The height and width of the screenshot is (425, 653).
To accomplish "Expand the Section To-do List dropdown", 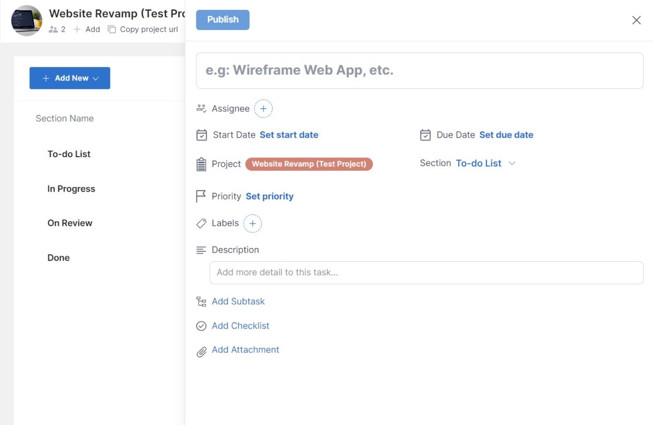I will pyautogui.click(x=512, y=163).
